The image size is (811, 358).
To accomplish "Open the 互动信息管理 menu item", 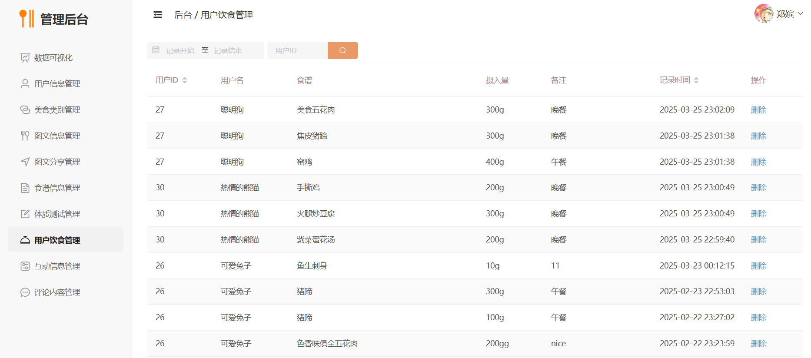I will pyautogui.click(x=66, y=266).
